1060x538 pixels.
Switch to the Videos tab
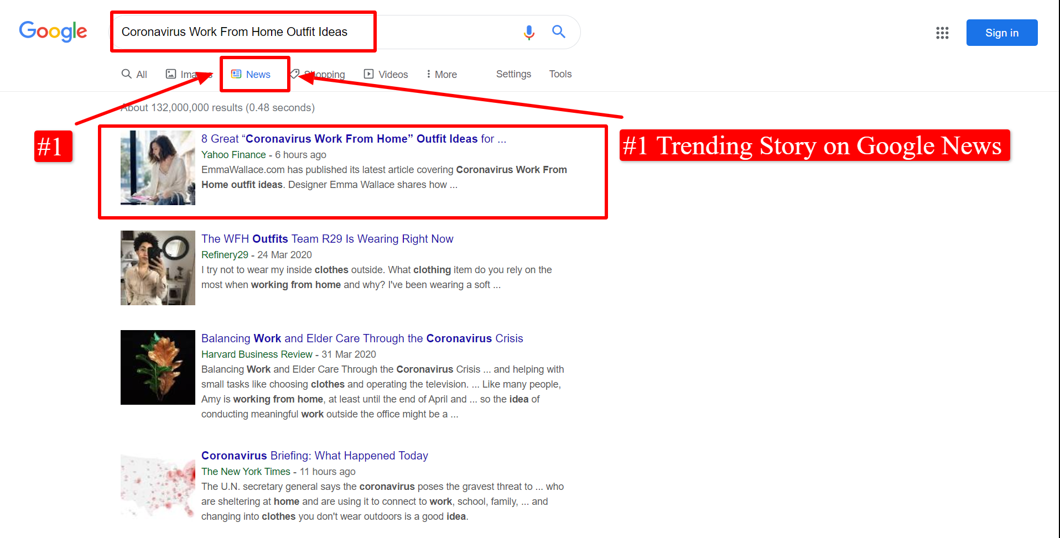click(x=386, y=74)
